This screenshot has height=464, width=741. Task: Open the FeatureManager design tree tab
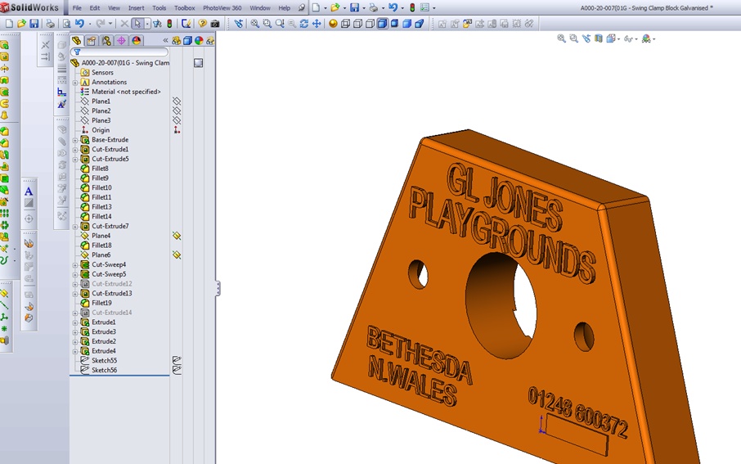pos(77,41)
